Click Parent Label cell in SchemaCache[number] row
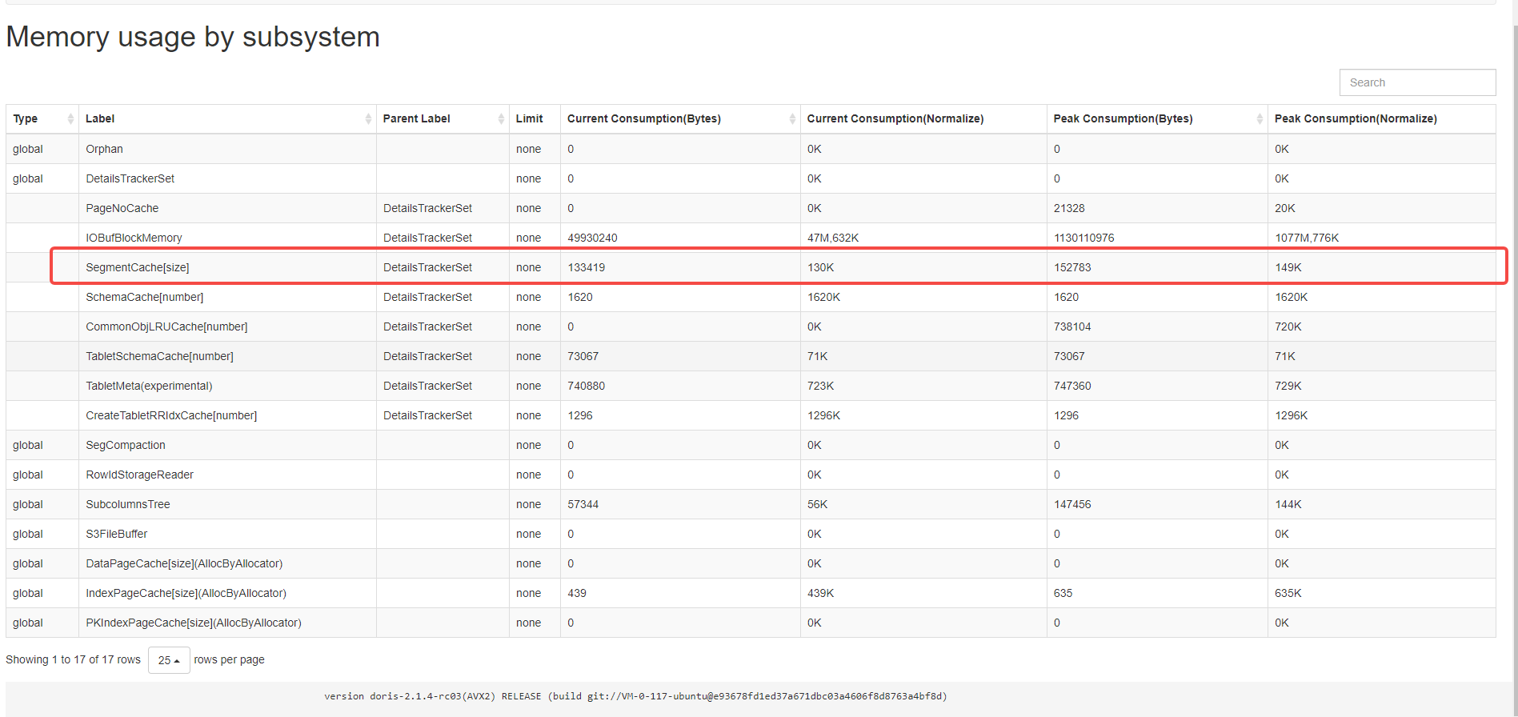This screenshot has width=1518, height=717. point(443,297)
